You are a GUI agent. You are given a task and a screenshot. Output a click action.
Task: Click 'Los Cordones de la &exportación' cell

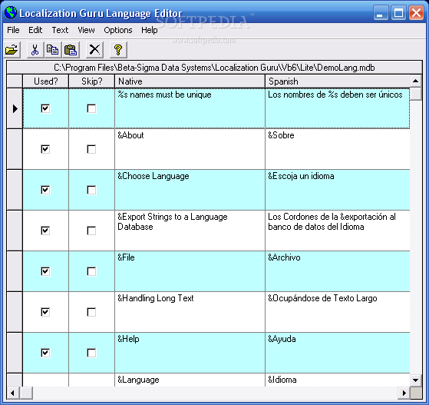[x=338, y=231]
